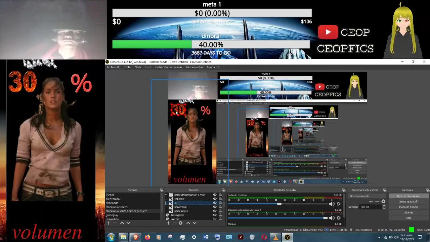The image size is (430, 242).
Task: Move scene down in Escenas list
Action: point(128,223)
